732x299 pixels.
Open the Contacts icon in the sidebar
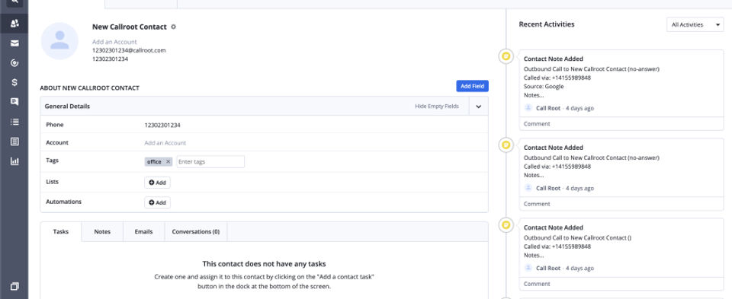(14, 24)
